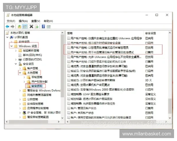Select the 安全选项 tree item
The image size is (177, 141).
point(37,86)
